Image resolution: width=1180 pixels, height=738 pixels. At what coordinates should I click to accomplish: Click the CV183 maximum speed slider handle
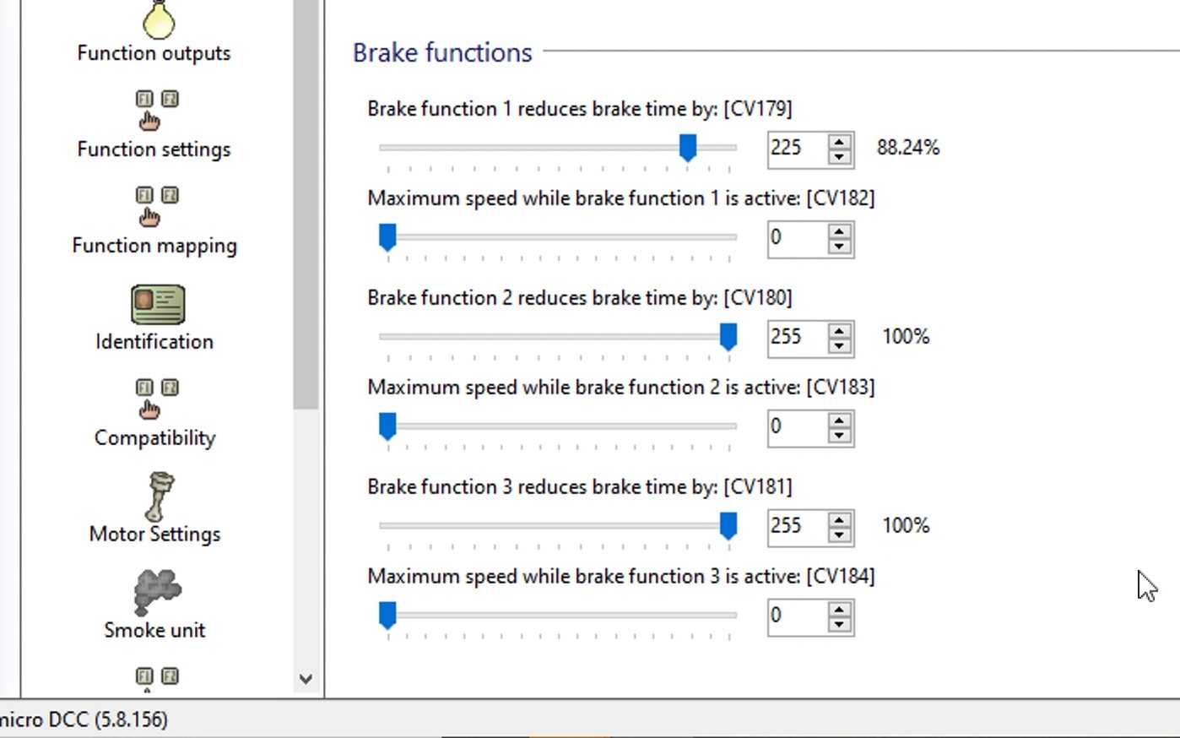(x=387, y=426)
